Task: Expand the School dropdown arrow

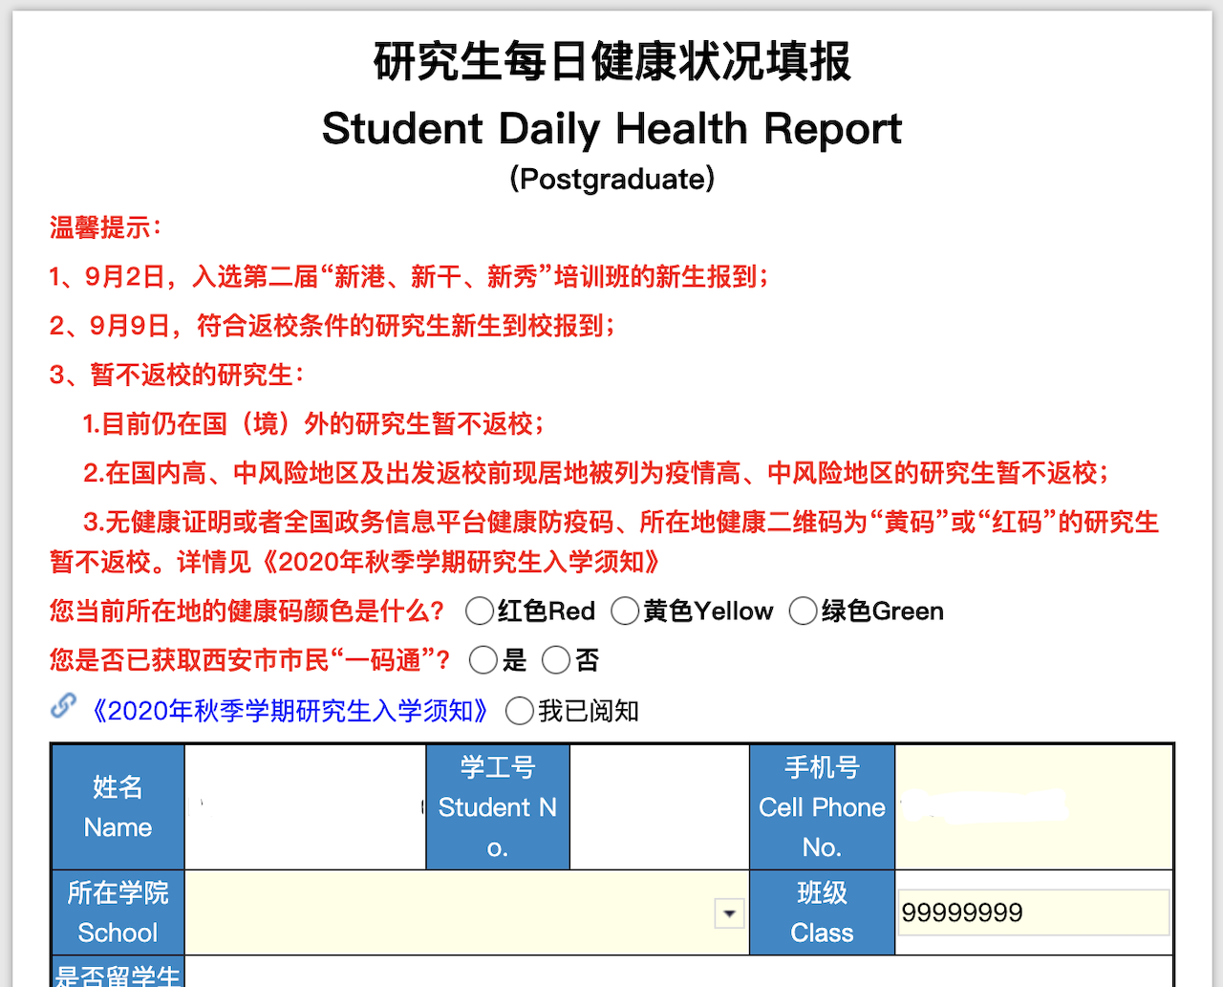Action: [x=729, y=913]
